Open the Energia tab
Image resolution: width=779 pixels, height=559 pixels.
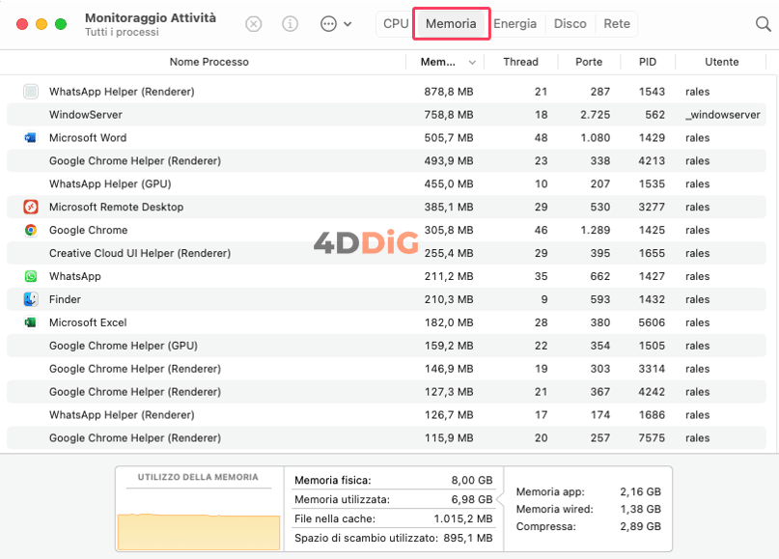515,24
